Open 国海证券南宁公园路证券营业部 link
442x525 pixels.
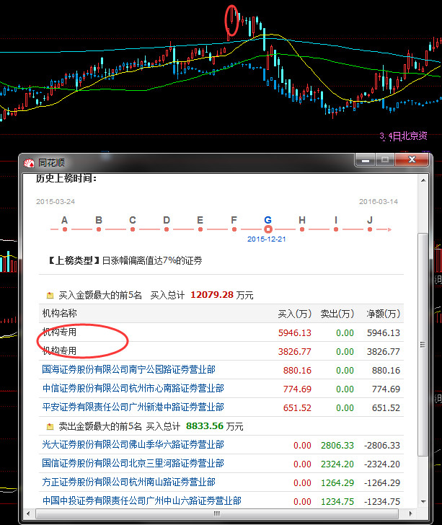click(x=128, y=370)
